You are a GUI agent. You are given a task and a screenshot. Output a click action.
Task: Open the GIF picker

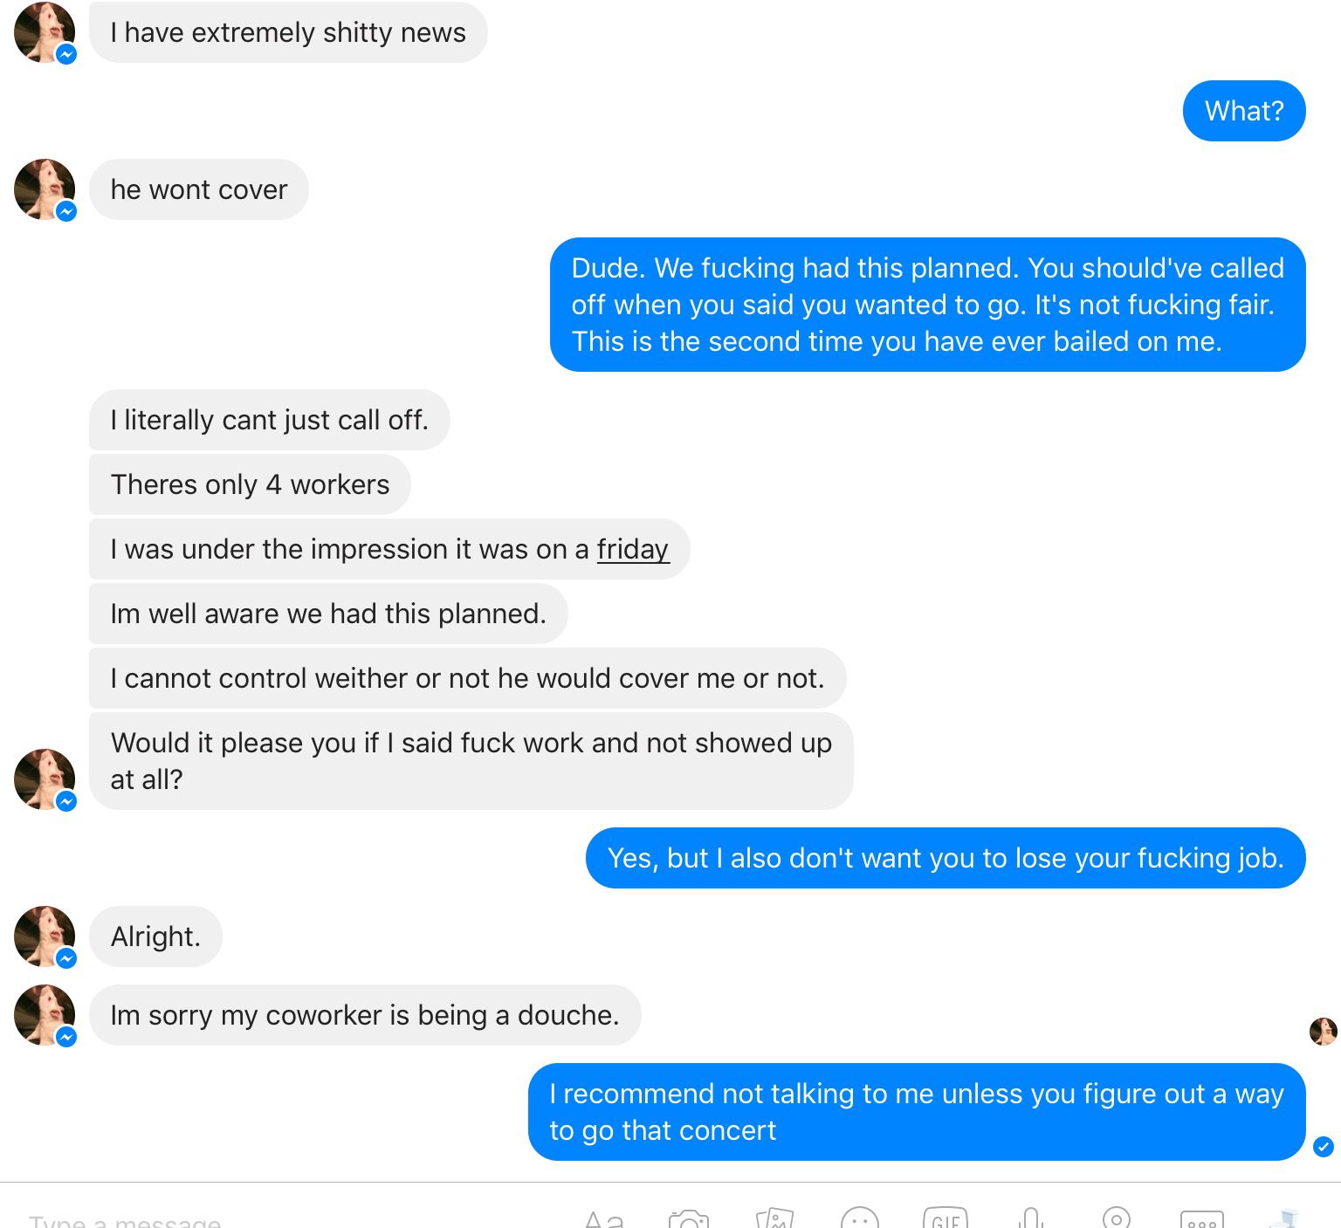946,1218
